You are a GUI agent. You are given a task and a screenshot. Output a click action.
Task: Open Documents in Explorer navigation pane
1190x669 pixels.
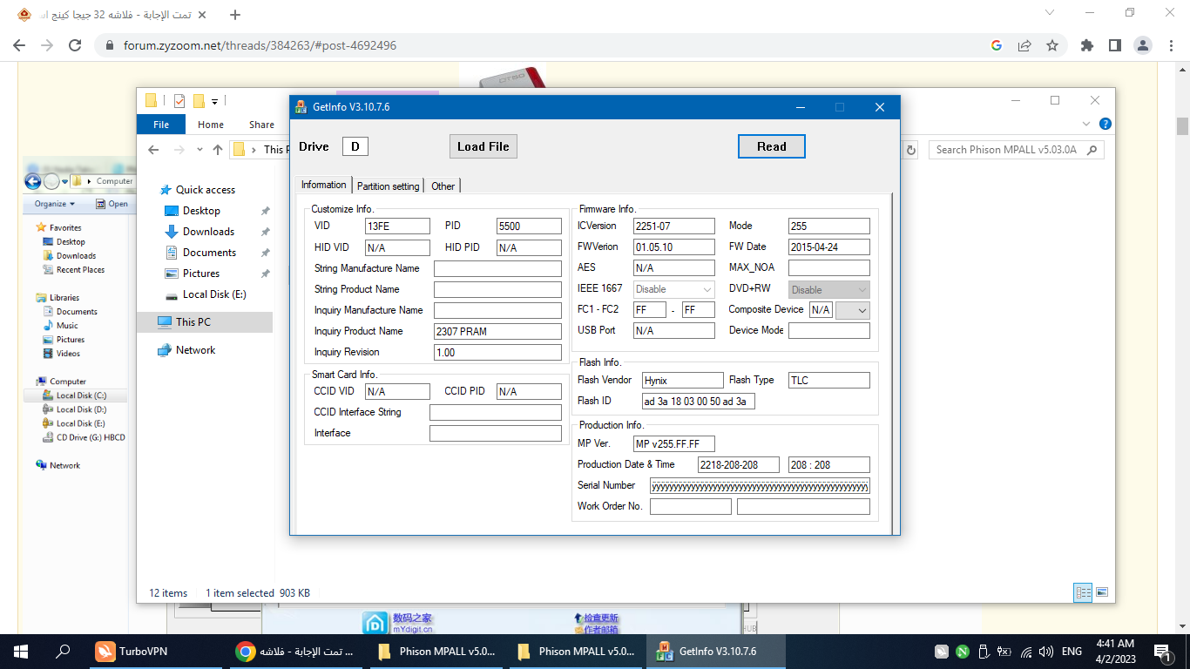click(209, 253)
